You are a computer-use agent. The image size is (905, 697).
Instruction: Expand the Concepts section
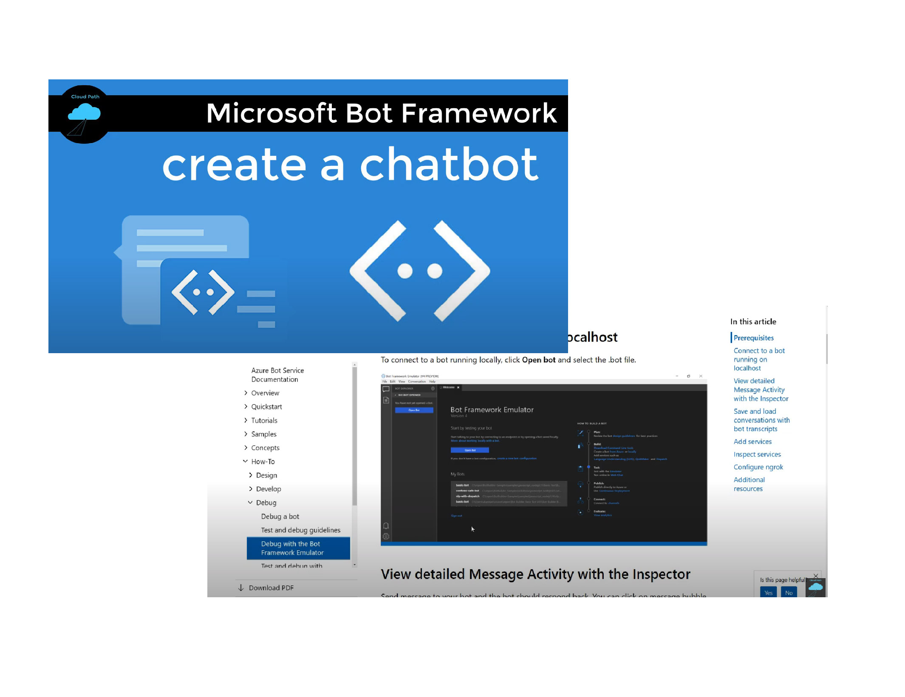pyautogui.click(x=246, y=448)
